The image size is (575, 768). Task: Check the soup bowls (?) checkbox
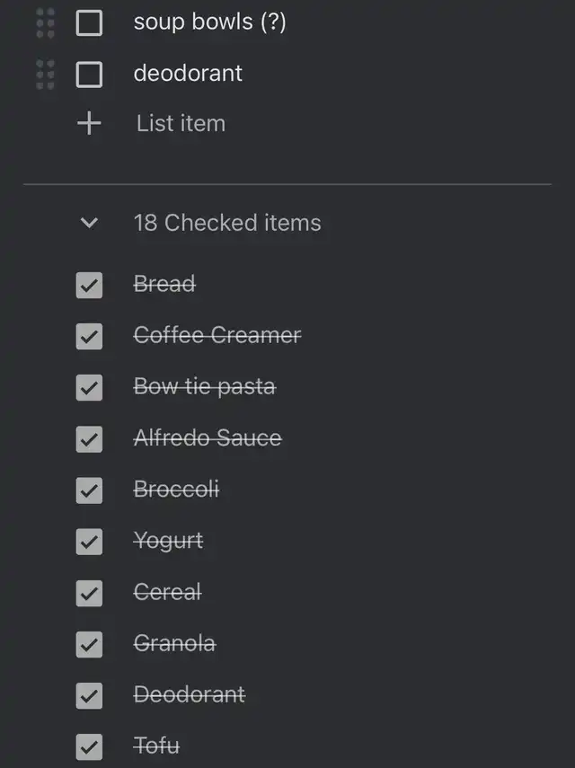(x=89, y=22)
